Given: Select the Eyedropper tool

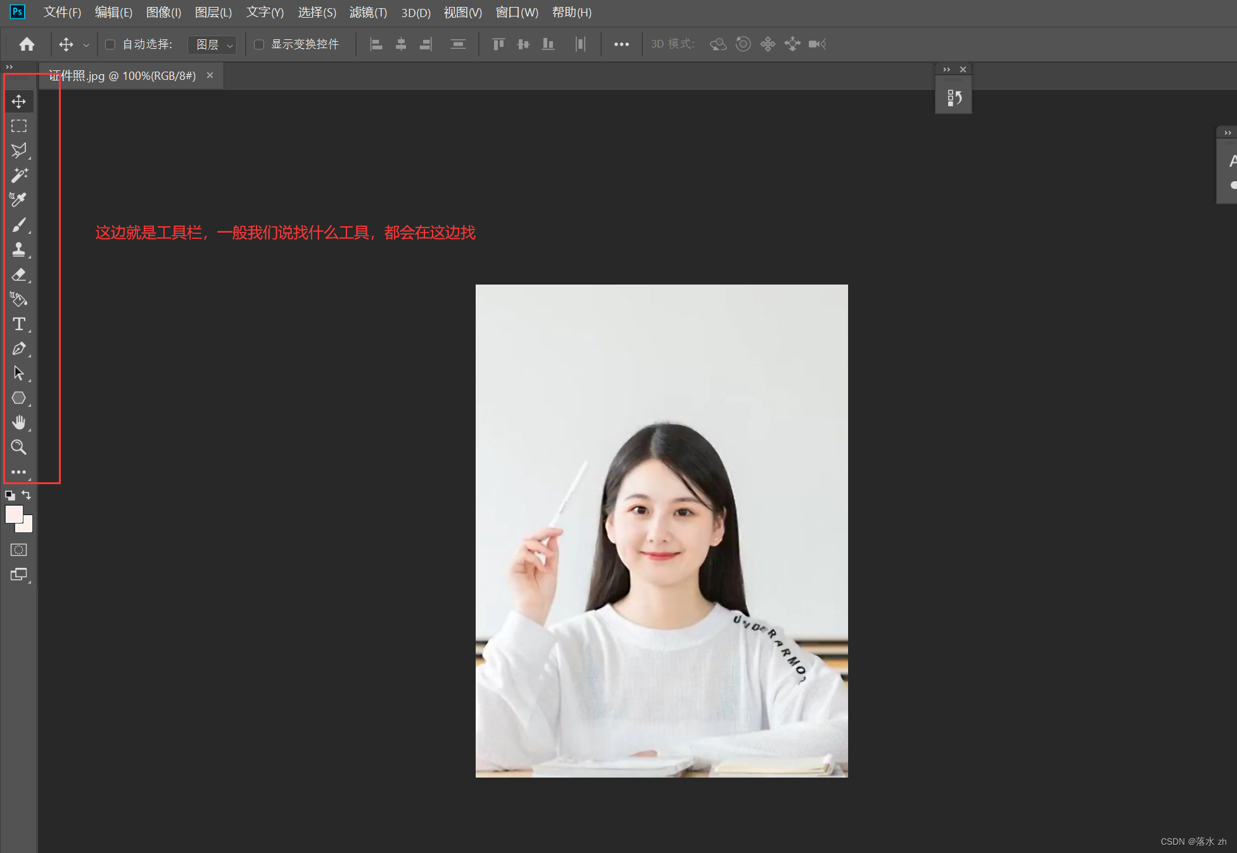Looking at the screenshot, I should pos(19,200).
